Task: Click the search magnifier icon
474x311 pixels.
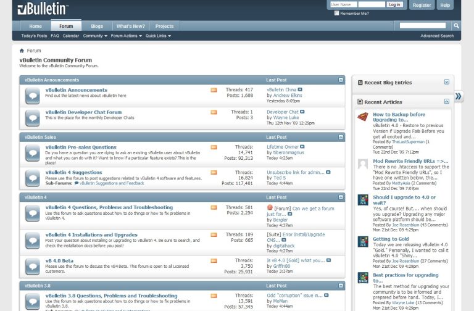Action: [457, 26]
